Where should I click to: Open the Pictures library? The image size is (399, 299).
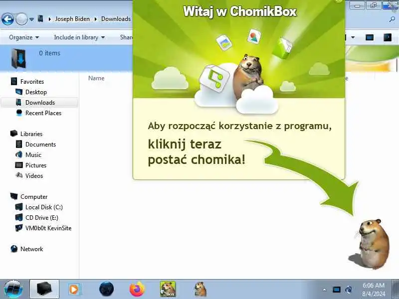pos(36,165)
